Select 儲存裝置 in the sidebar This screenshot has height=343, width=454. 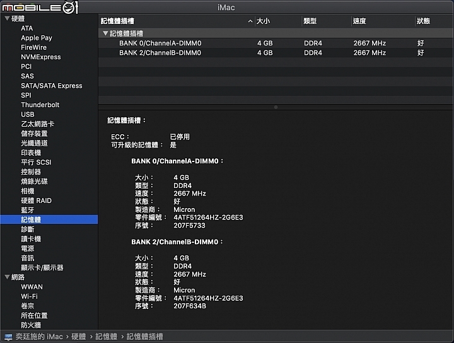(x=34, y=134)
